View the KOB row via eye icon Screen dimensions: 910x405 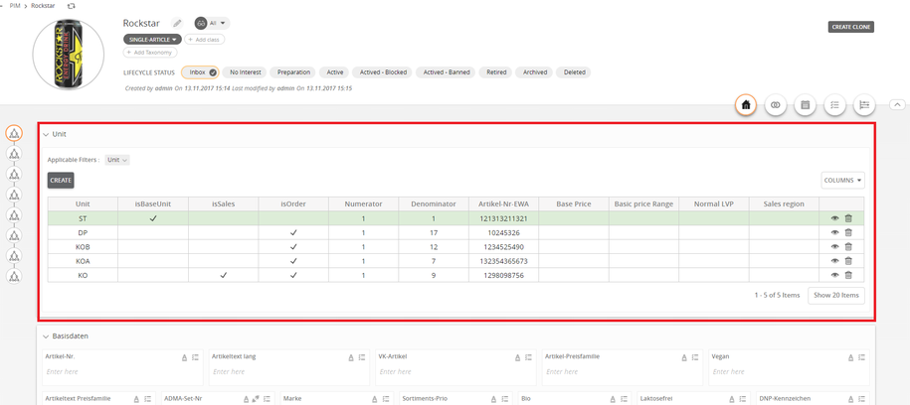coord(834,247)
